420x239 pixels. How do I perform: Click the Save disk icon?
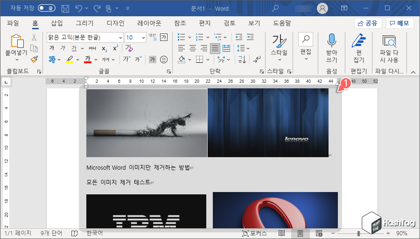point(65,8)
